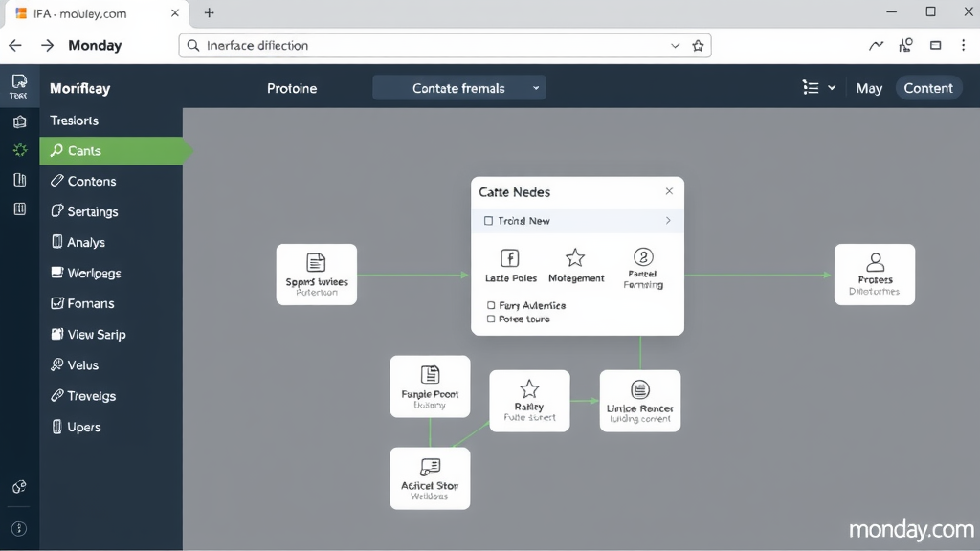This screenshot has width=980, height=551.
Task: Toggle the Troind New checkbox
Action: 489,221
